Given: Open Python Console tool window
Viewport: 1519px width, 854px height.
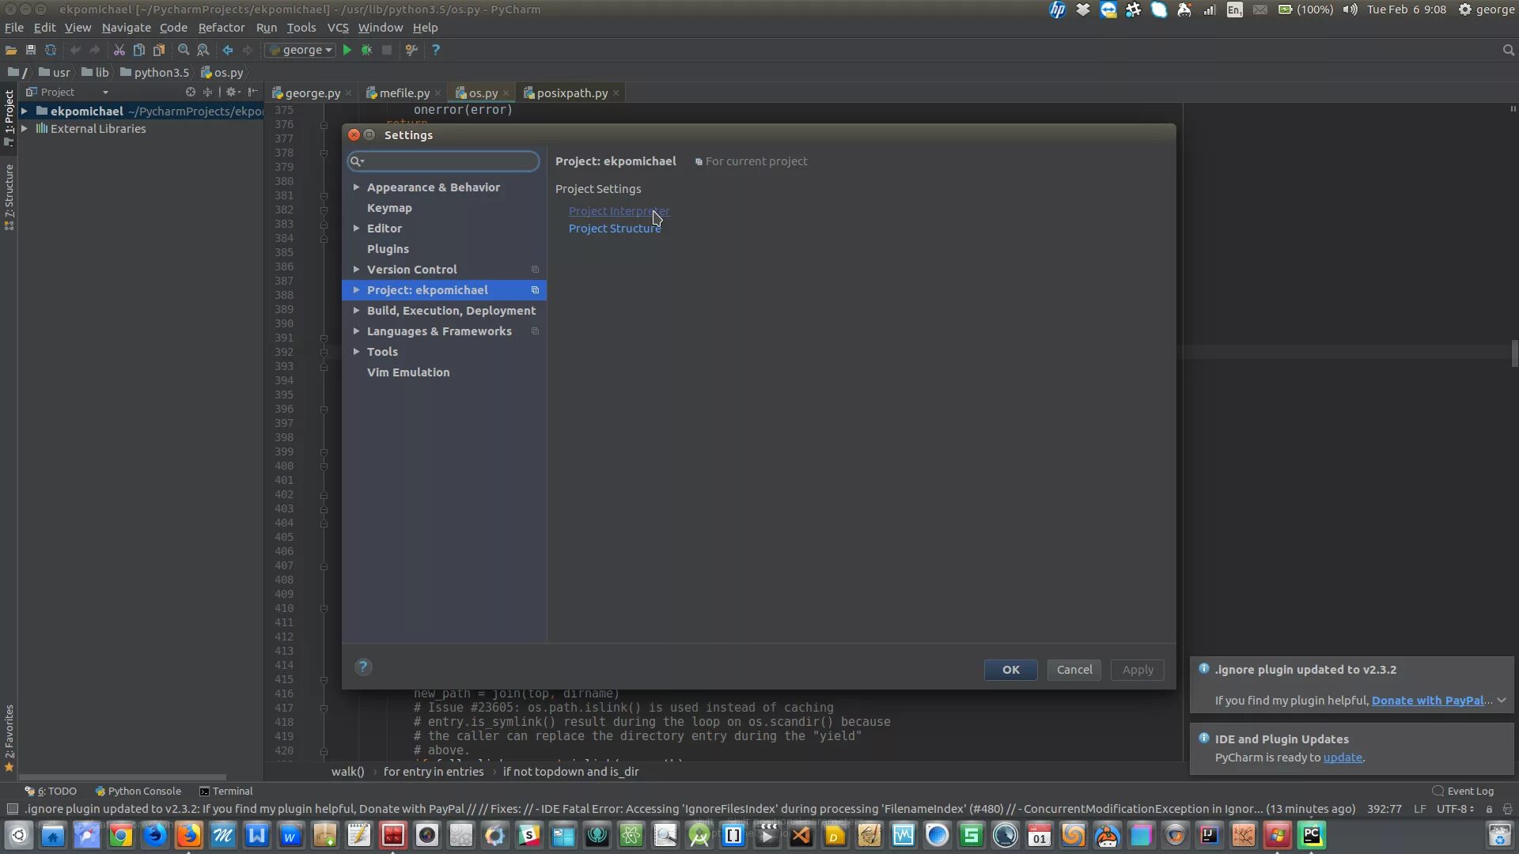Looking at the screenshot, I should [138, 791].
